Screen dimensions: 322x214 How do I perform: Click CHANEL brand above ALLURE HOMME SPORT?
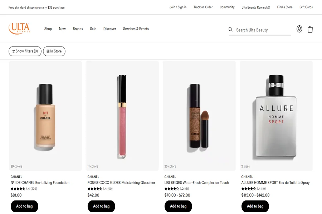click(x=247, y=177)
